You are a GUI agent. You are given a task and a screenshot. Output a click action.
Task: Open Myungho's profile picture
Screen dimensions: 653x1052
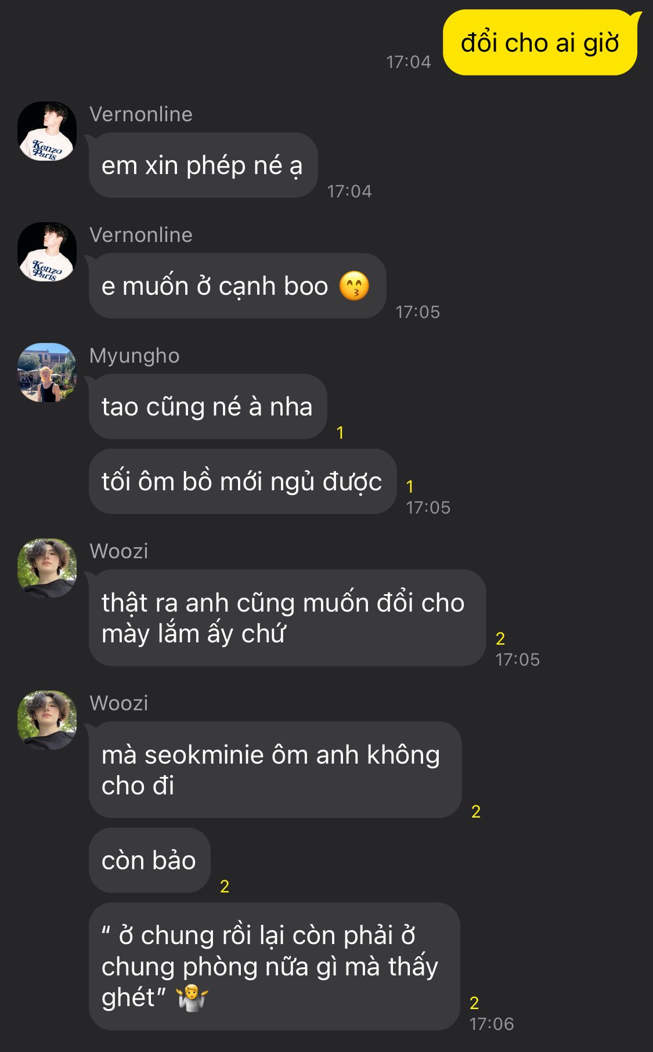(47, 373)
